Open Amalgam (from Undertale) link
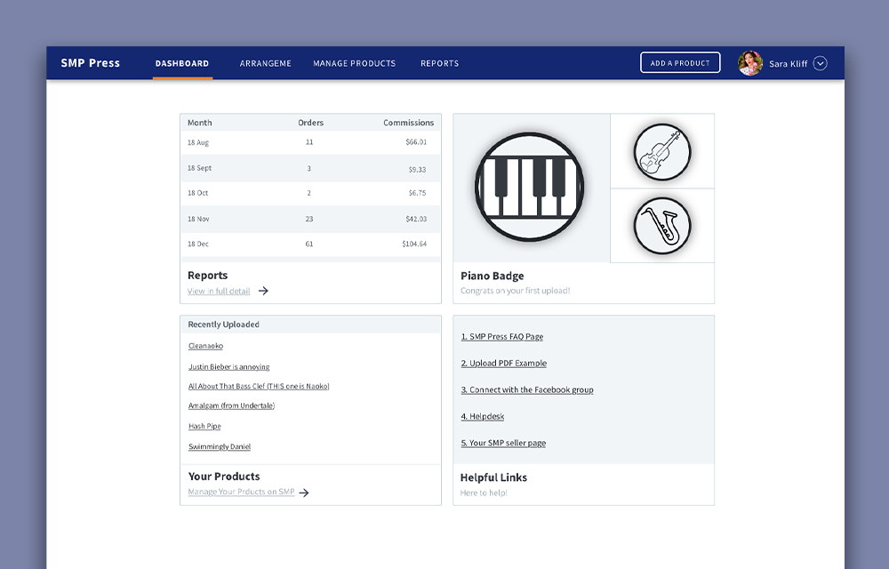Image resolution: width=889 pixels, height=569 pixels. 231,405
